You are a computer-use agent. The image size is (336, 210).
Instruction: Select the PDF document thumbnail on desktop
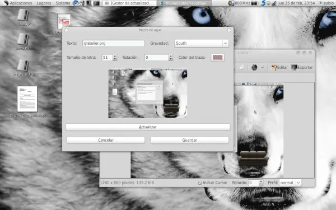27,99
